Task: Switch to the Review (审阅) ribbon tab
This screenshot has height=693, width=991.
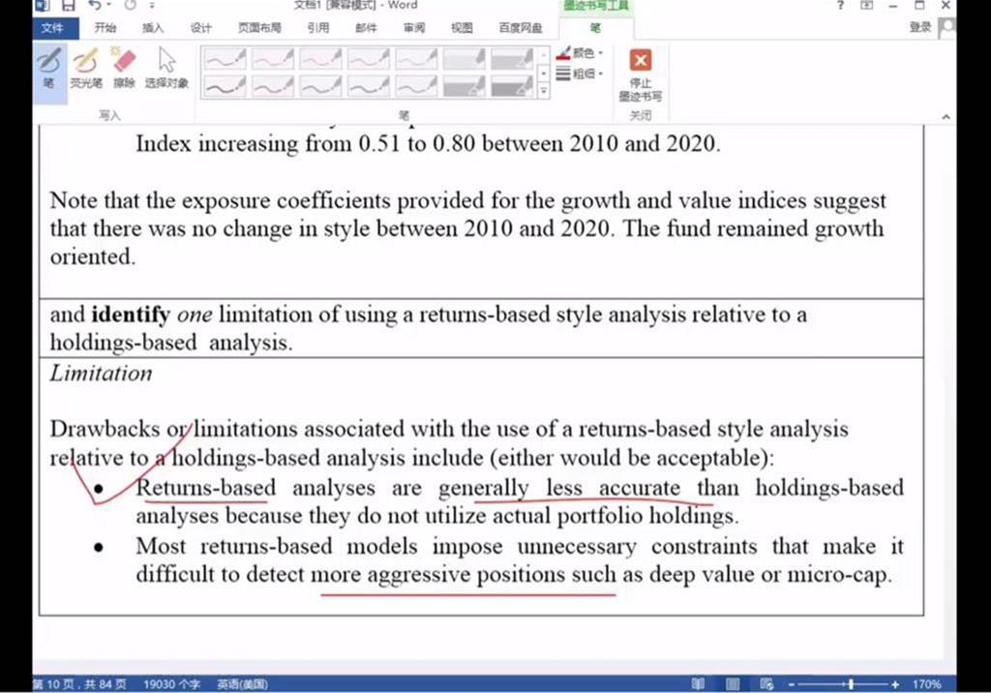Action: point(414,28)
